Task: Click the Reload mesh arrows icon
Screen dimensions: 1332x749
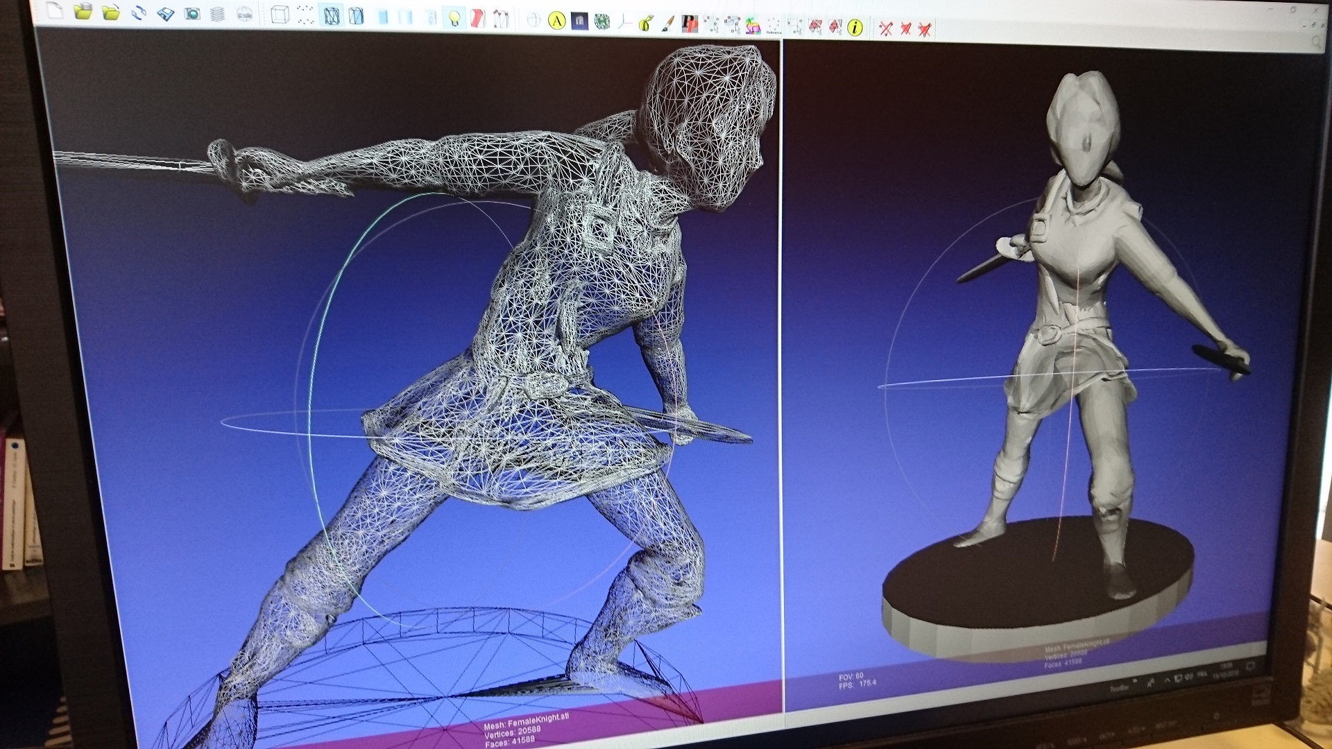Action: 139,12
